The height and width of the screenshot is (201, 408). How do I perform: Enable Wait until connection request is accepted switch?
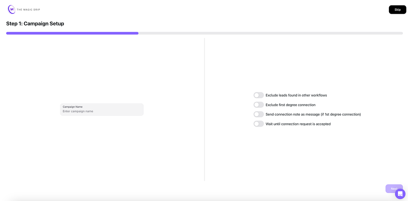259,124
